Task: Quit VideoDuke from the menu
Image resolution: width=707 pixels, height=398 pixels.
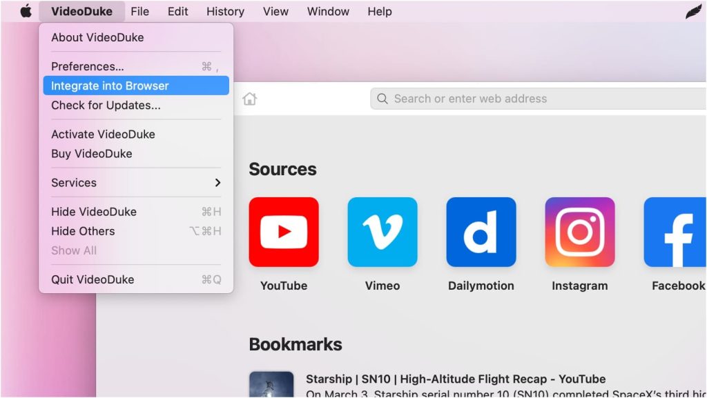Action: [x=93, y=279]
